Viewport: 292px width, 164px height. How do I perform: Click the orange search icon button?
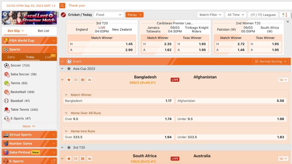[62, 6]
